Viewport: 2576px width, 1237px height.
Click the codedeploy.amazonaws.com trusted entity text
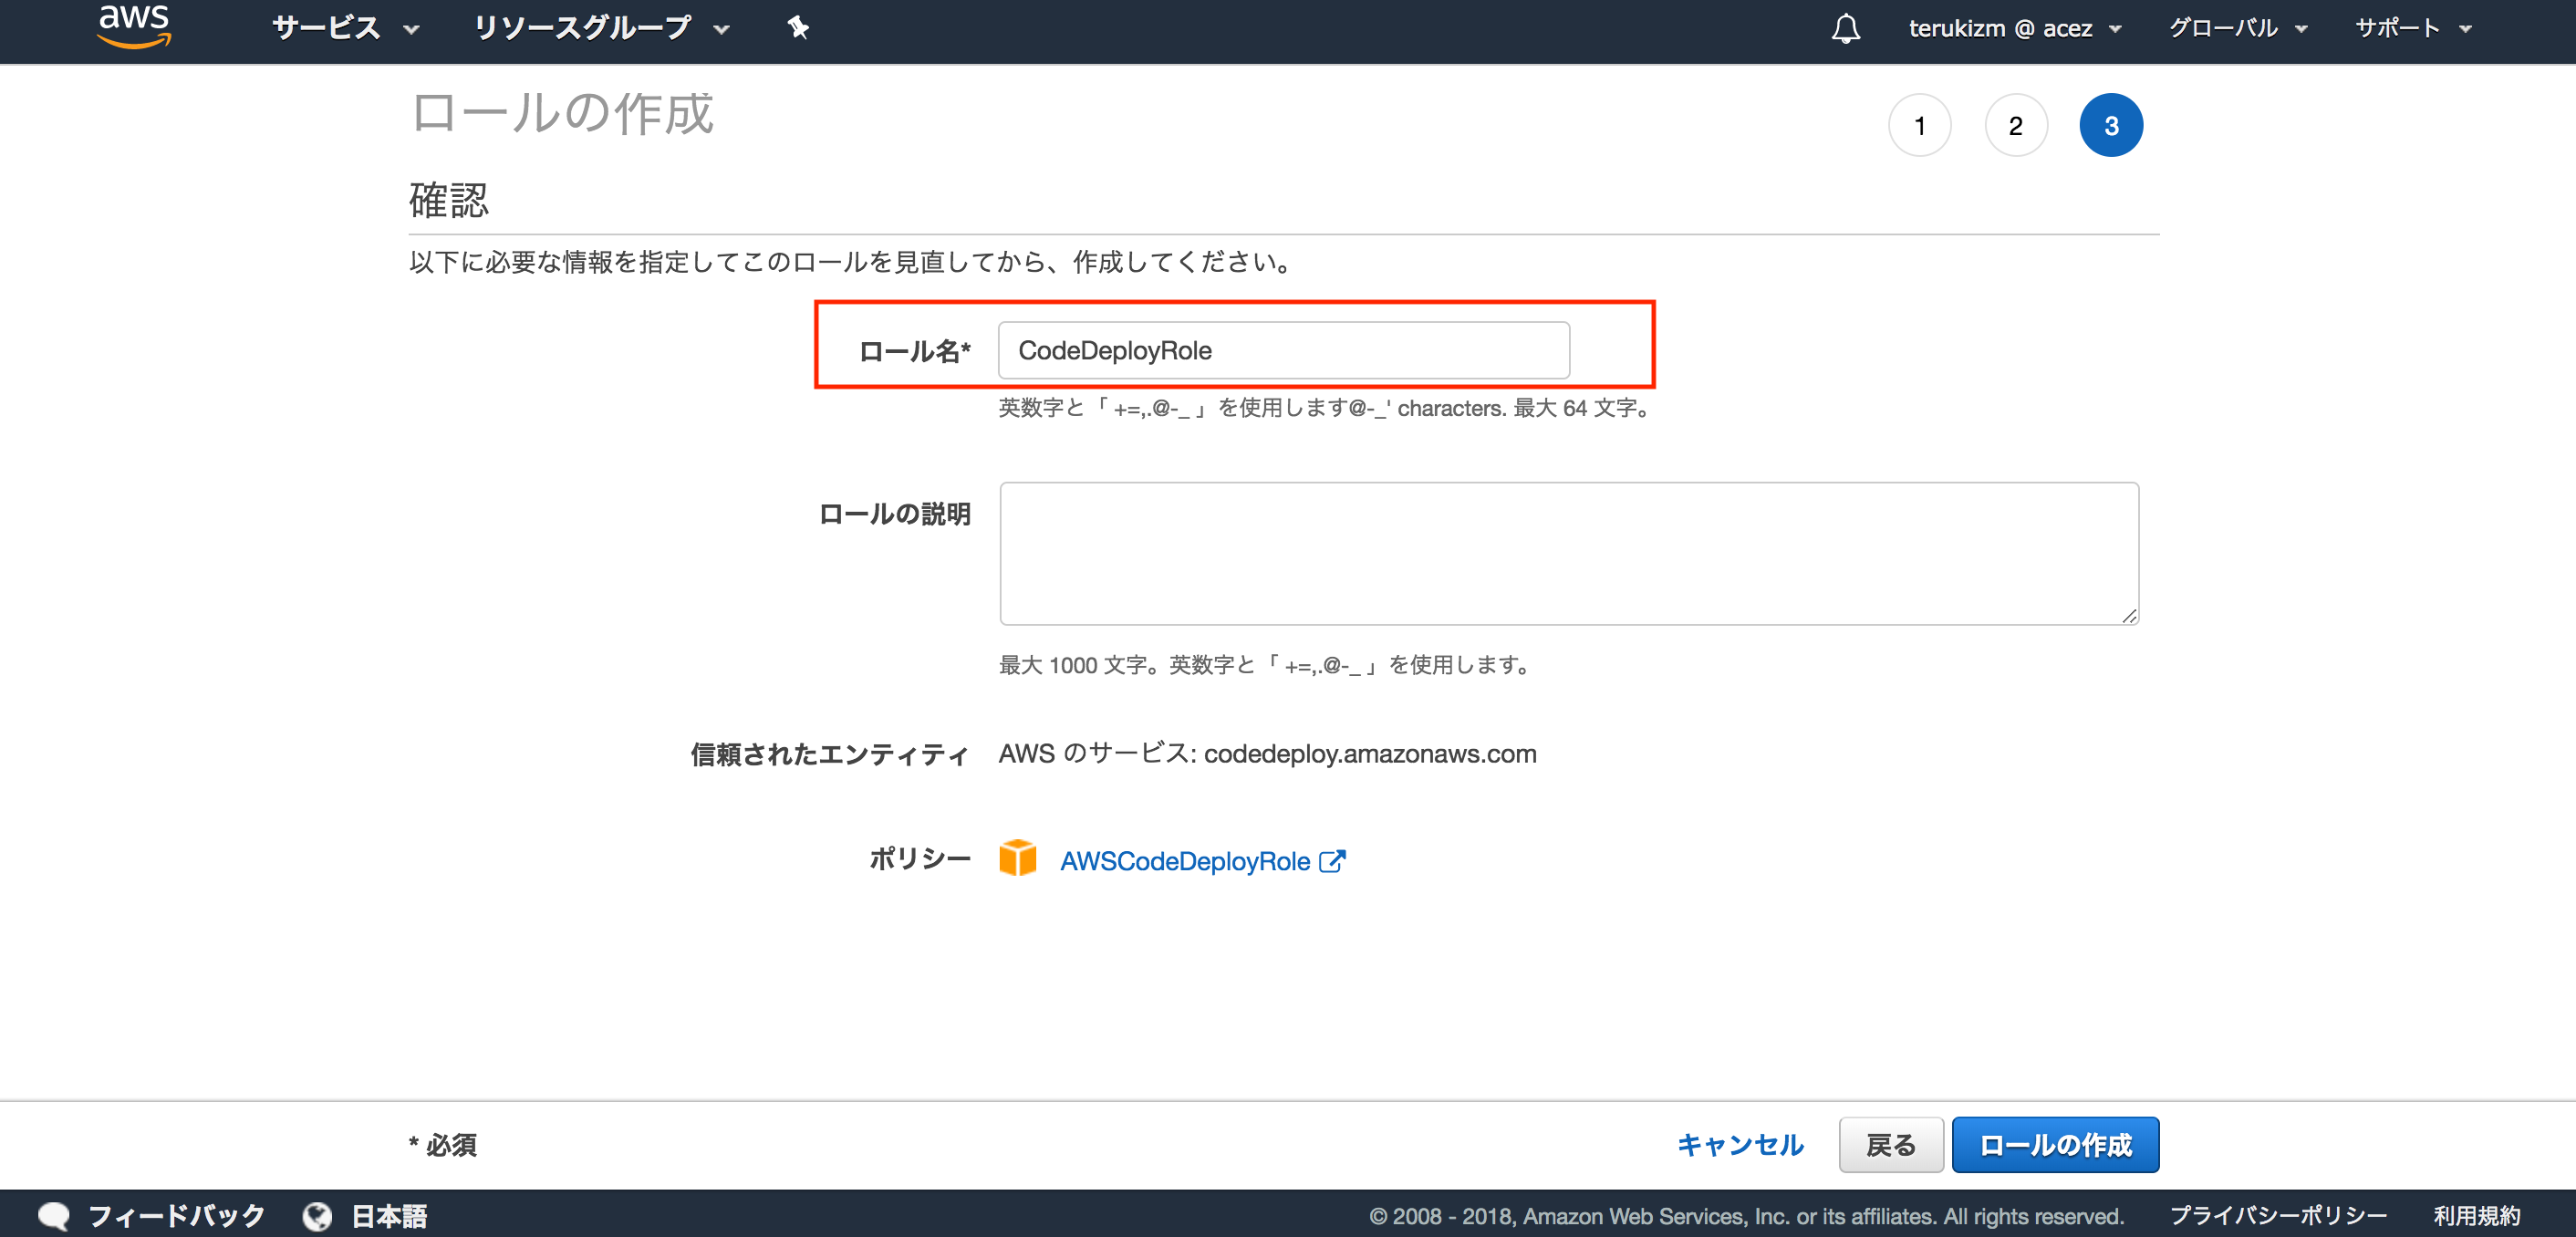pyautogui.click(x=1369, y=754)
